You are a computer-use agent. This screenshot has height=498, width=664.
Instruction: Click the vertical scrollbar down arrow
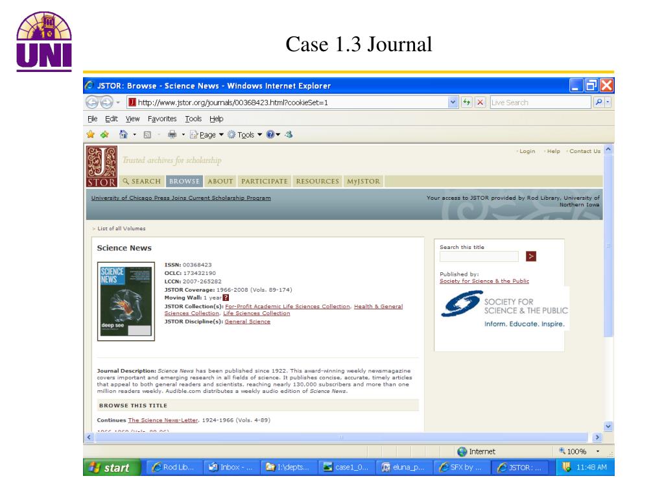tap(608, 427)
